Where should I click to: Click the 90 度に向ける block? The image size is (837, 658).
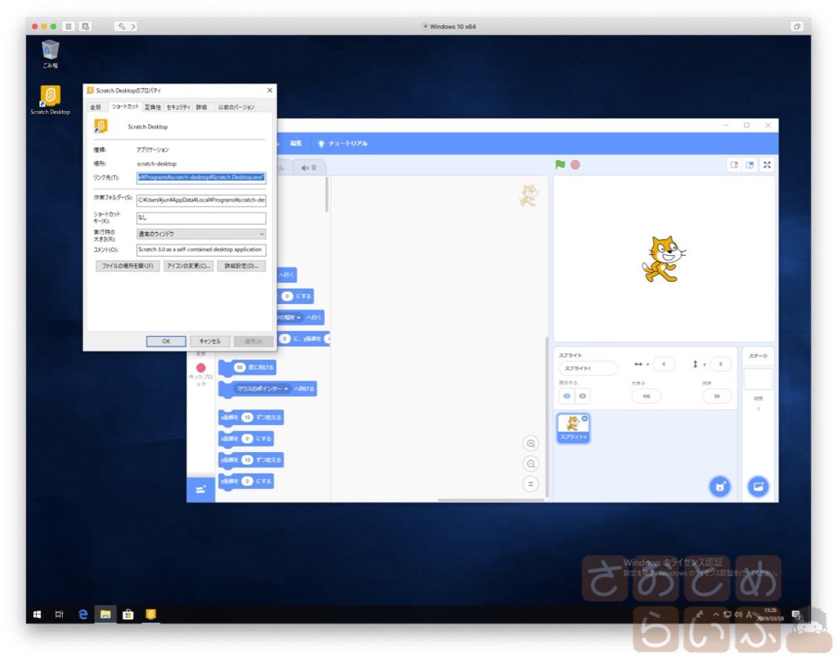[x=248, y=367]
